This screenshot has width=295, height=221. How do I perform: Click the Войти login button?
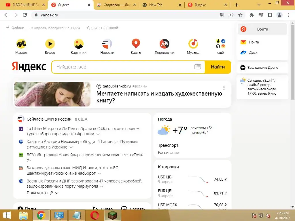[262, 29]
